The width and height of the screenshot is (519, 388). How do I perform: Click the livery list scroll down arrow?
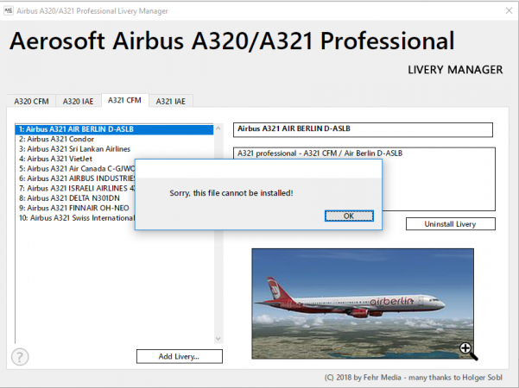[218, 339]
